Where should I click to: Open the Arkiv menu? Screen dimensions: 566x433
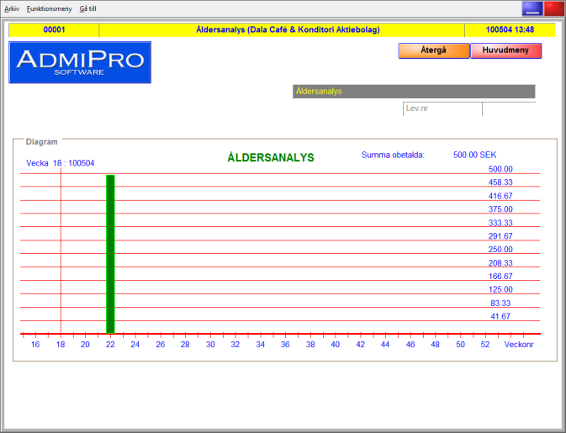tap(12, 8)
